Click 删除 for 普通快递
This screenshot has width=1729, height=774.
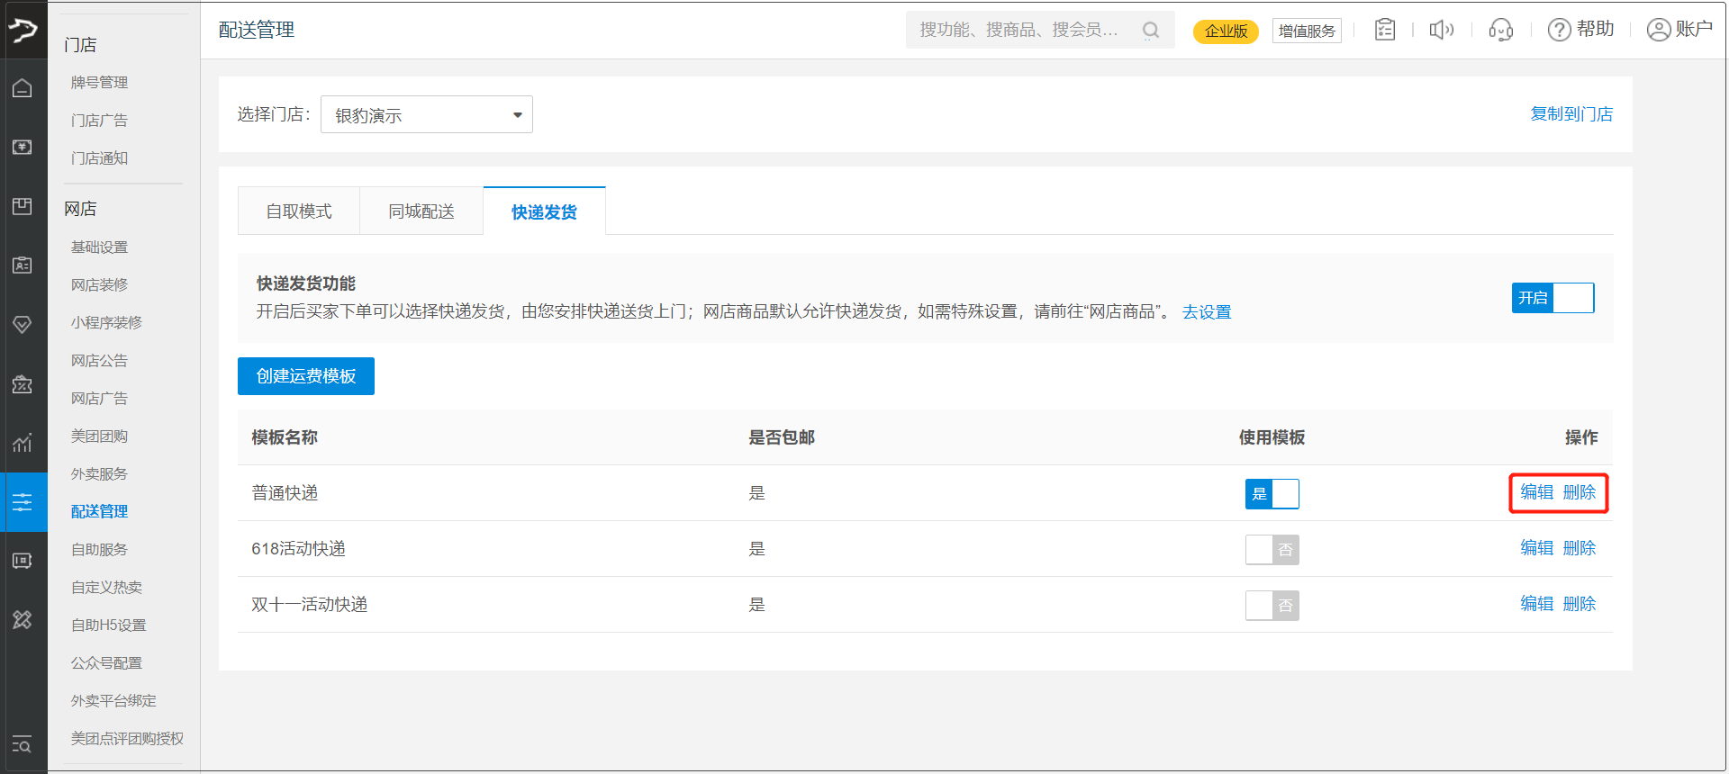point(1580,492)
